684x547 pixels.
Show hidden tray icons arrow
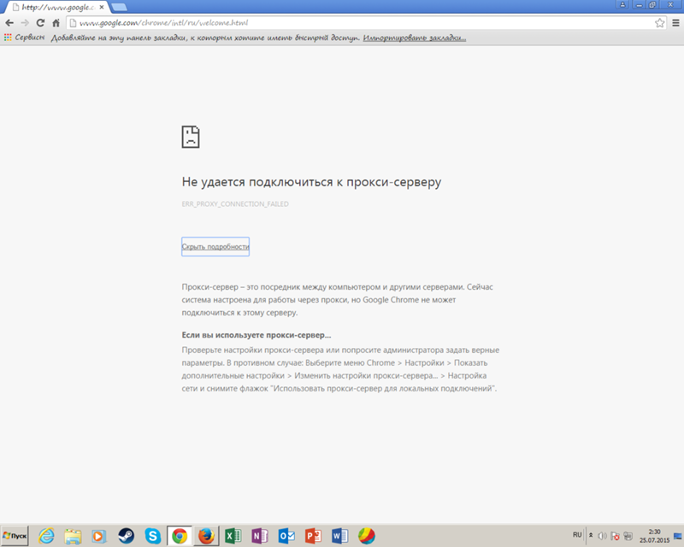pyautogui.click(x=591, y=535)
